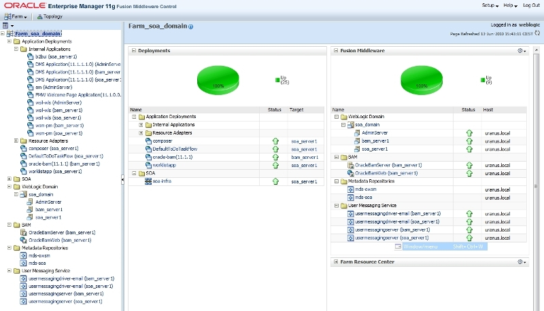Collapse Metadata Repositories in the navigation tree
Screen dimensions: 544x311
pos(10,248)
